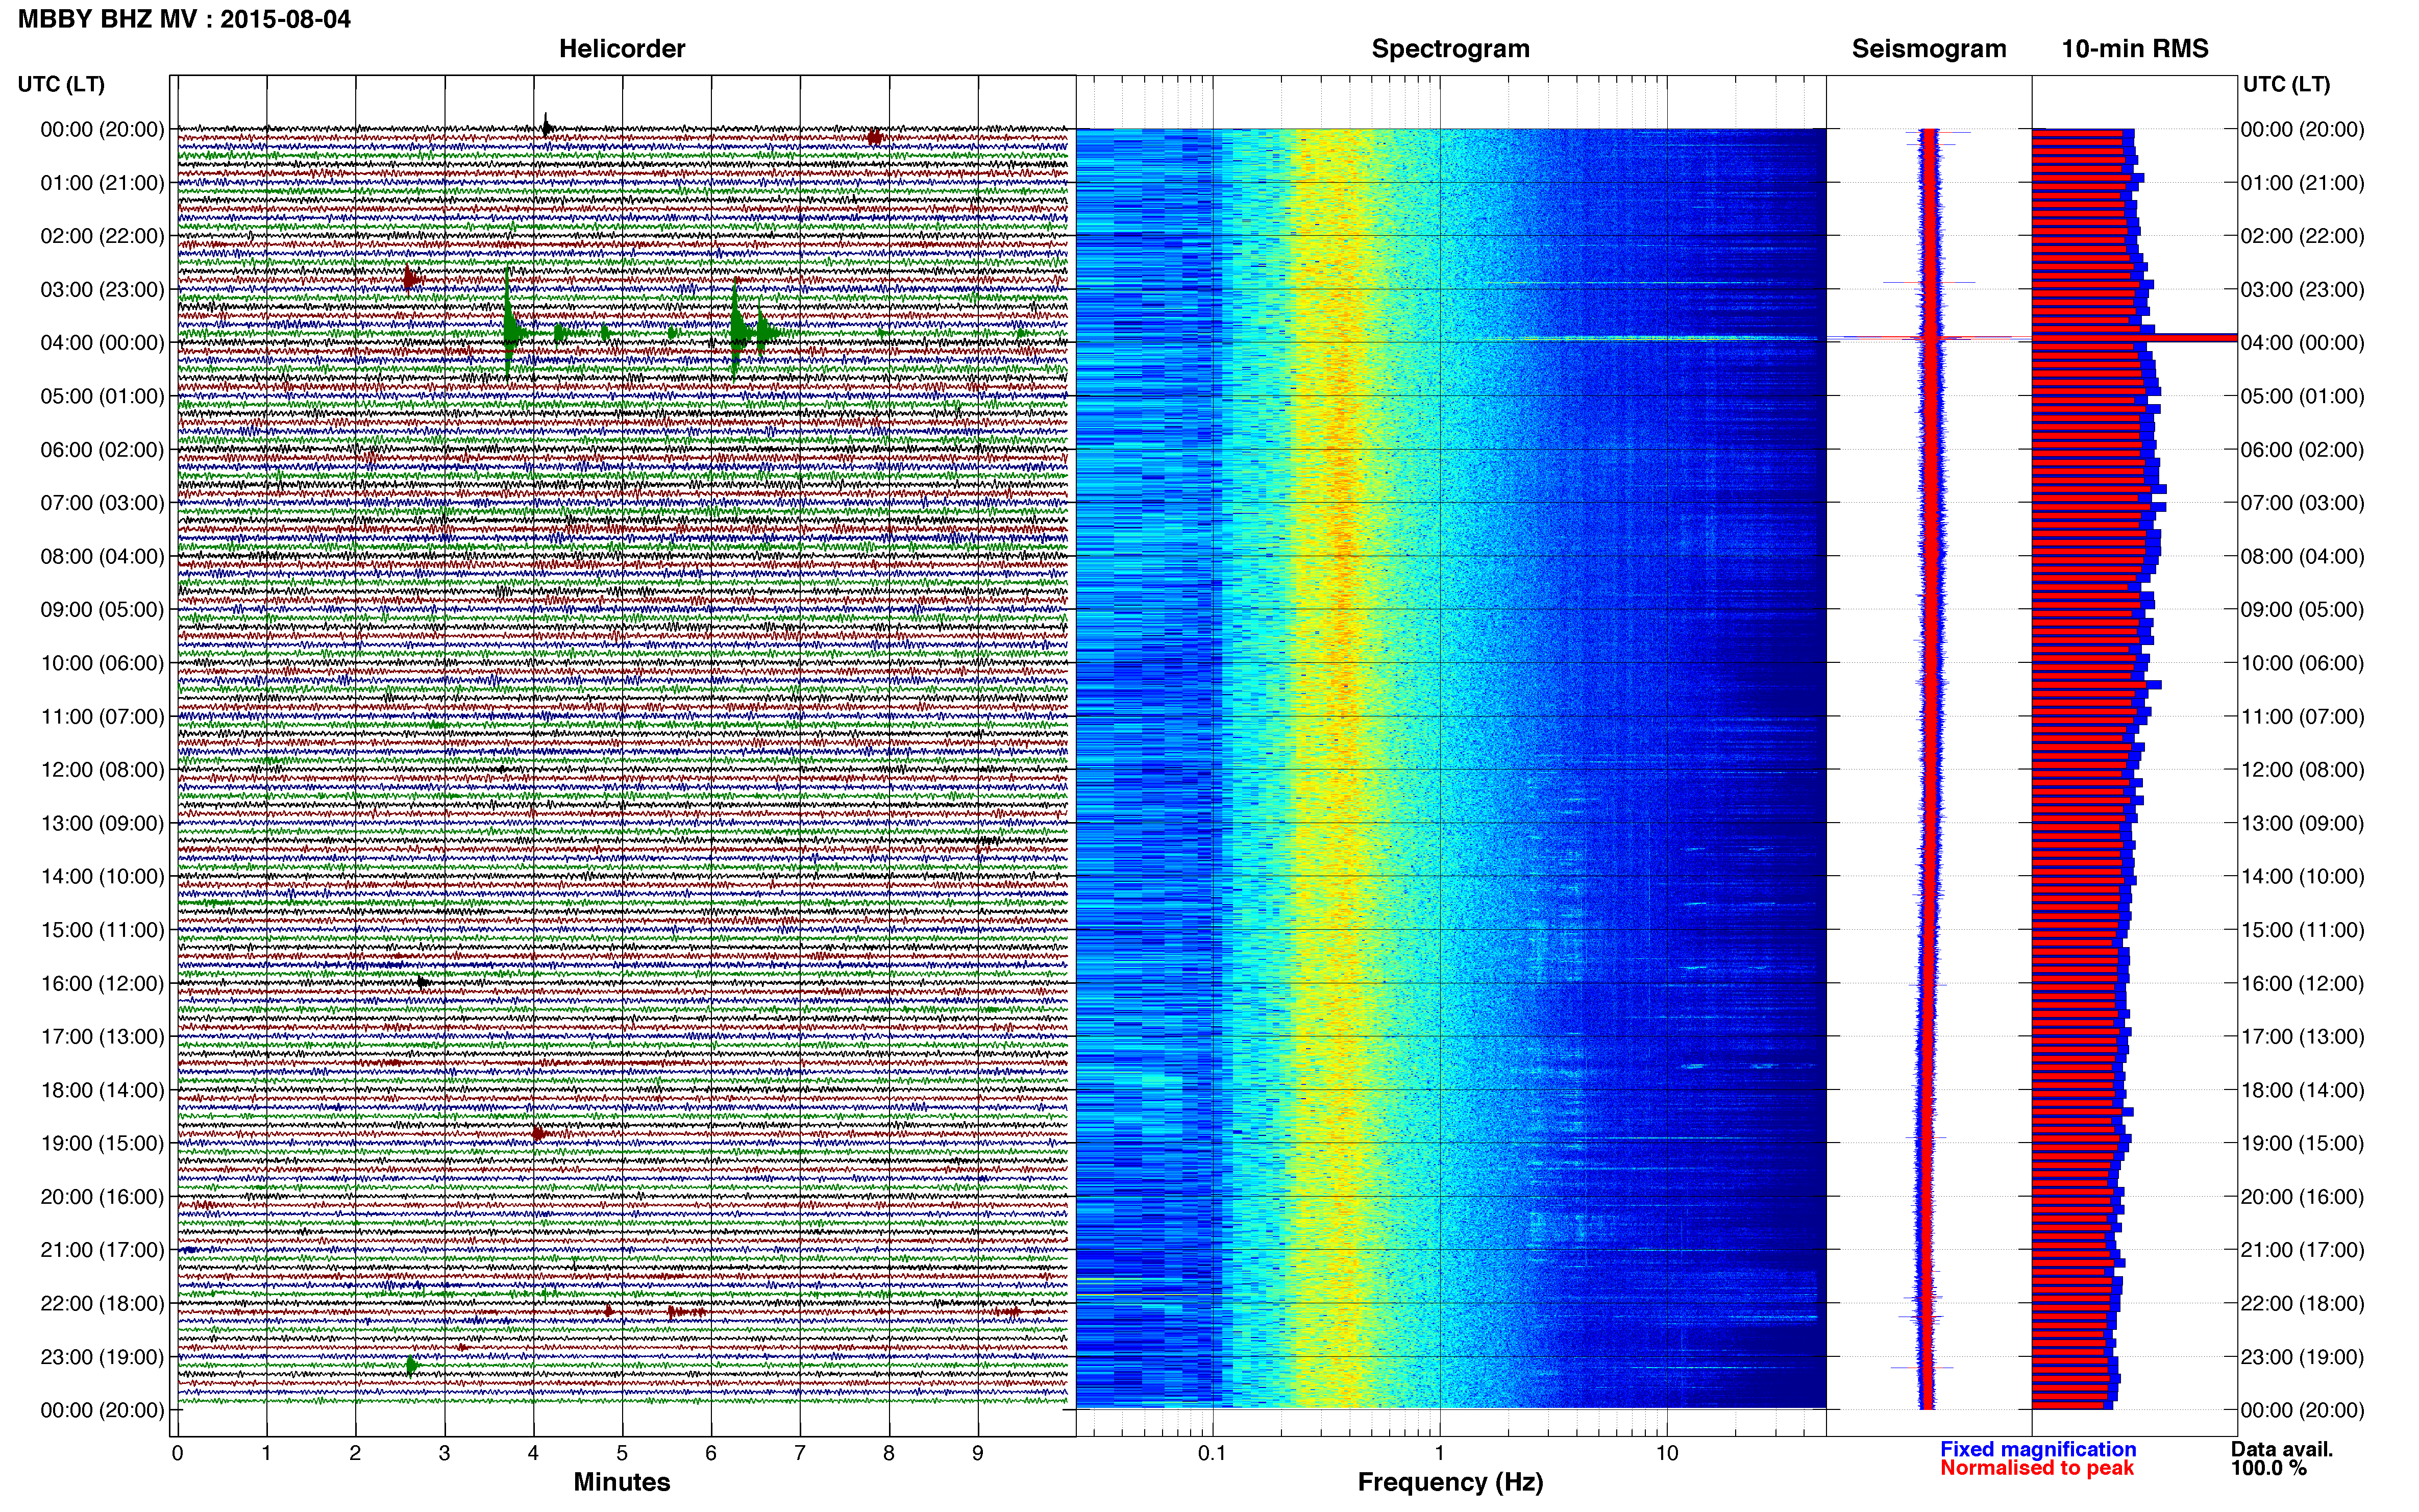Click '20:00 (16:00)' on the left time axis
The width and height of the screenshot is (2419, 1512).
tap(102, 1197)
